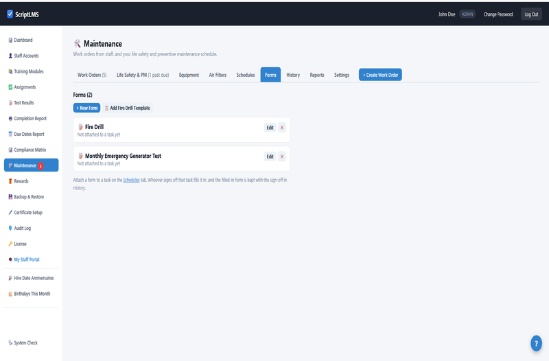Image resolution: width=549 pixels, height=361 pixels.
Task: Open the Reports tab
Action: point(317,75)
